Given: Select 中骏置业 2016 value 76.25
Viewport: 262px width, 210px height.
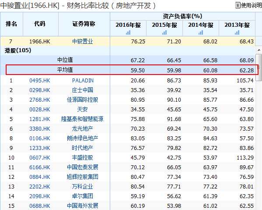Looking at the screenshot, I should [x=138, y=41].
